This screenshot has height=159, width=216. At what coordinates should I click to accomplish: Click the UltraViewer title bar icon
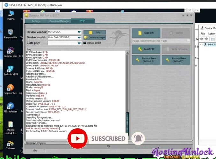click(x=6, y=5)
